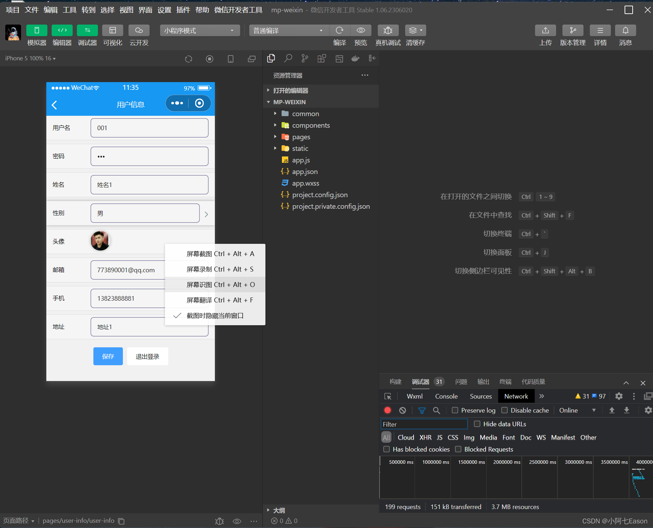Toggle the Debugger (调试器) panel icon
Screen dimensions: 653x528
coord(87,31)
